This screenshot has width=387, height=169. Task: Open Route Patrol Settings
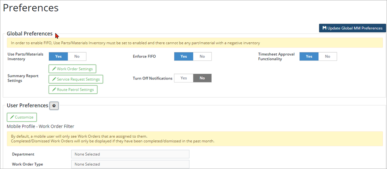(73, 89)
